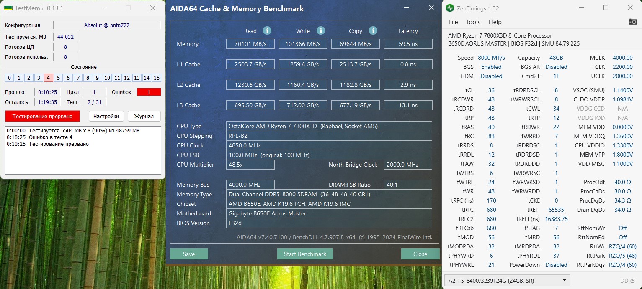Click thread state cell 8 in TestMem5
This screenshot has height=289, width=642.
[x=88, y=78]
